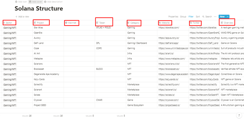Open the Sector column header
This screenshot has width=244, height=119.
click(x=9, y=23)
